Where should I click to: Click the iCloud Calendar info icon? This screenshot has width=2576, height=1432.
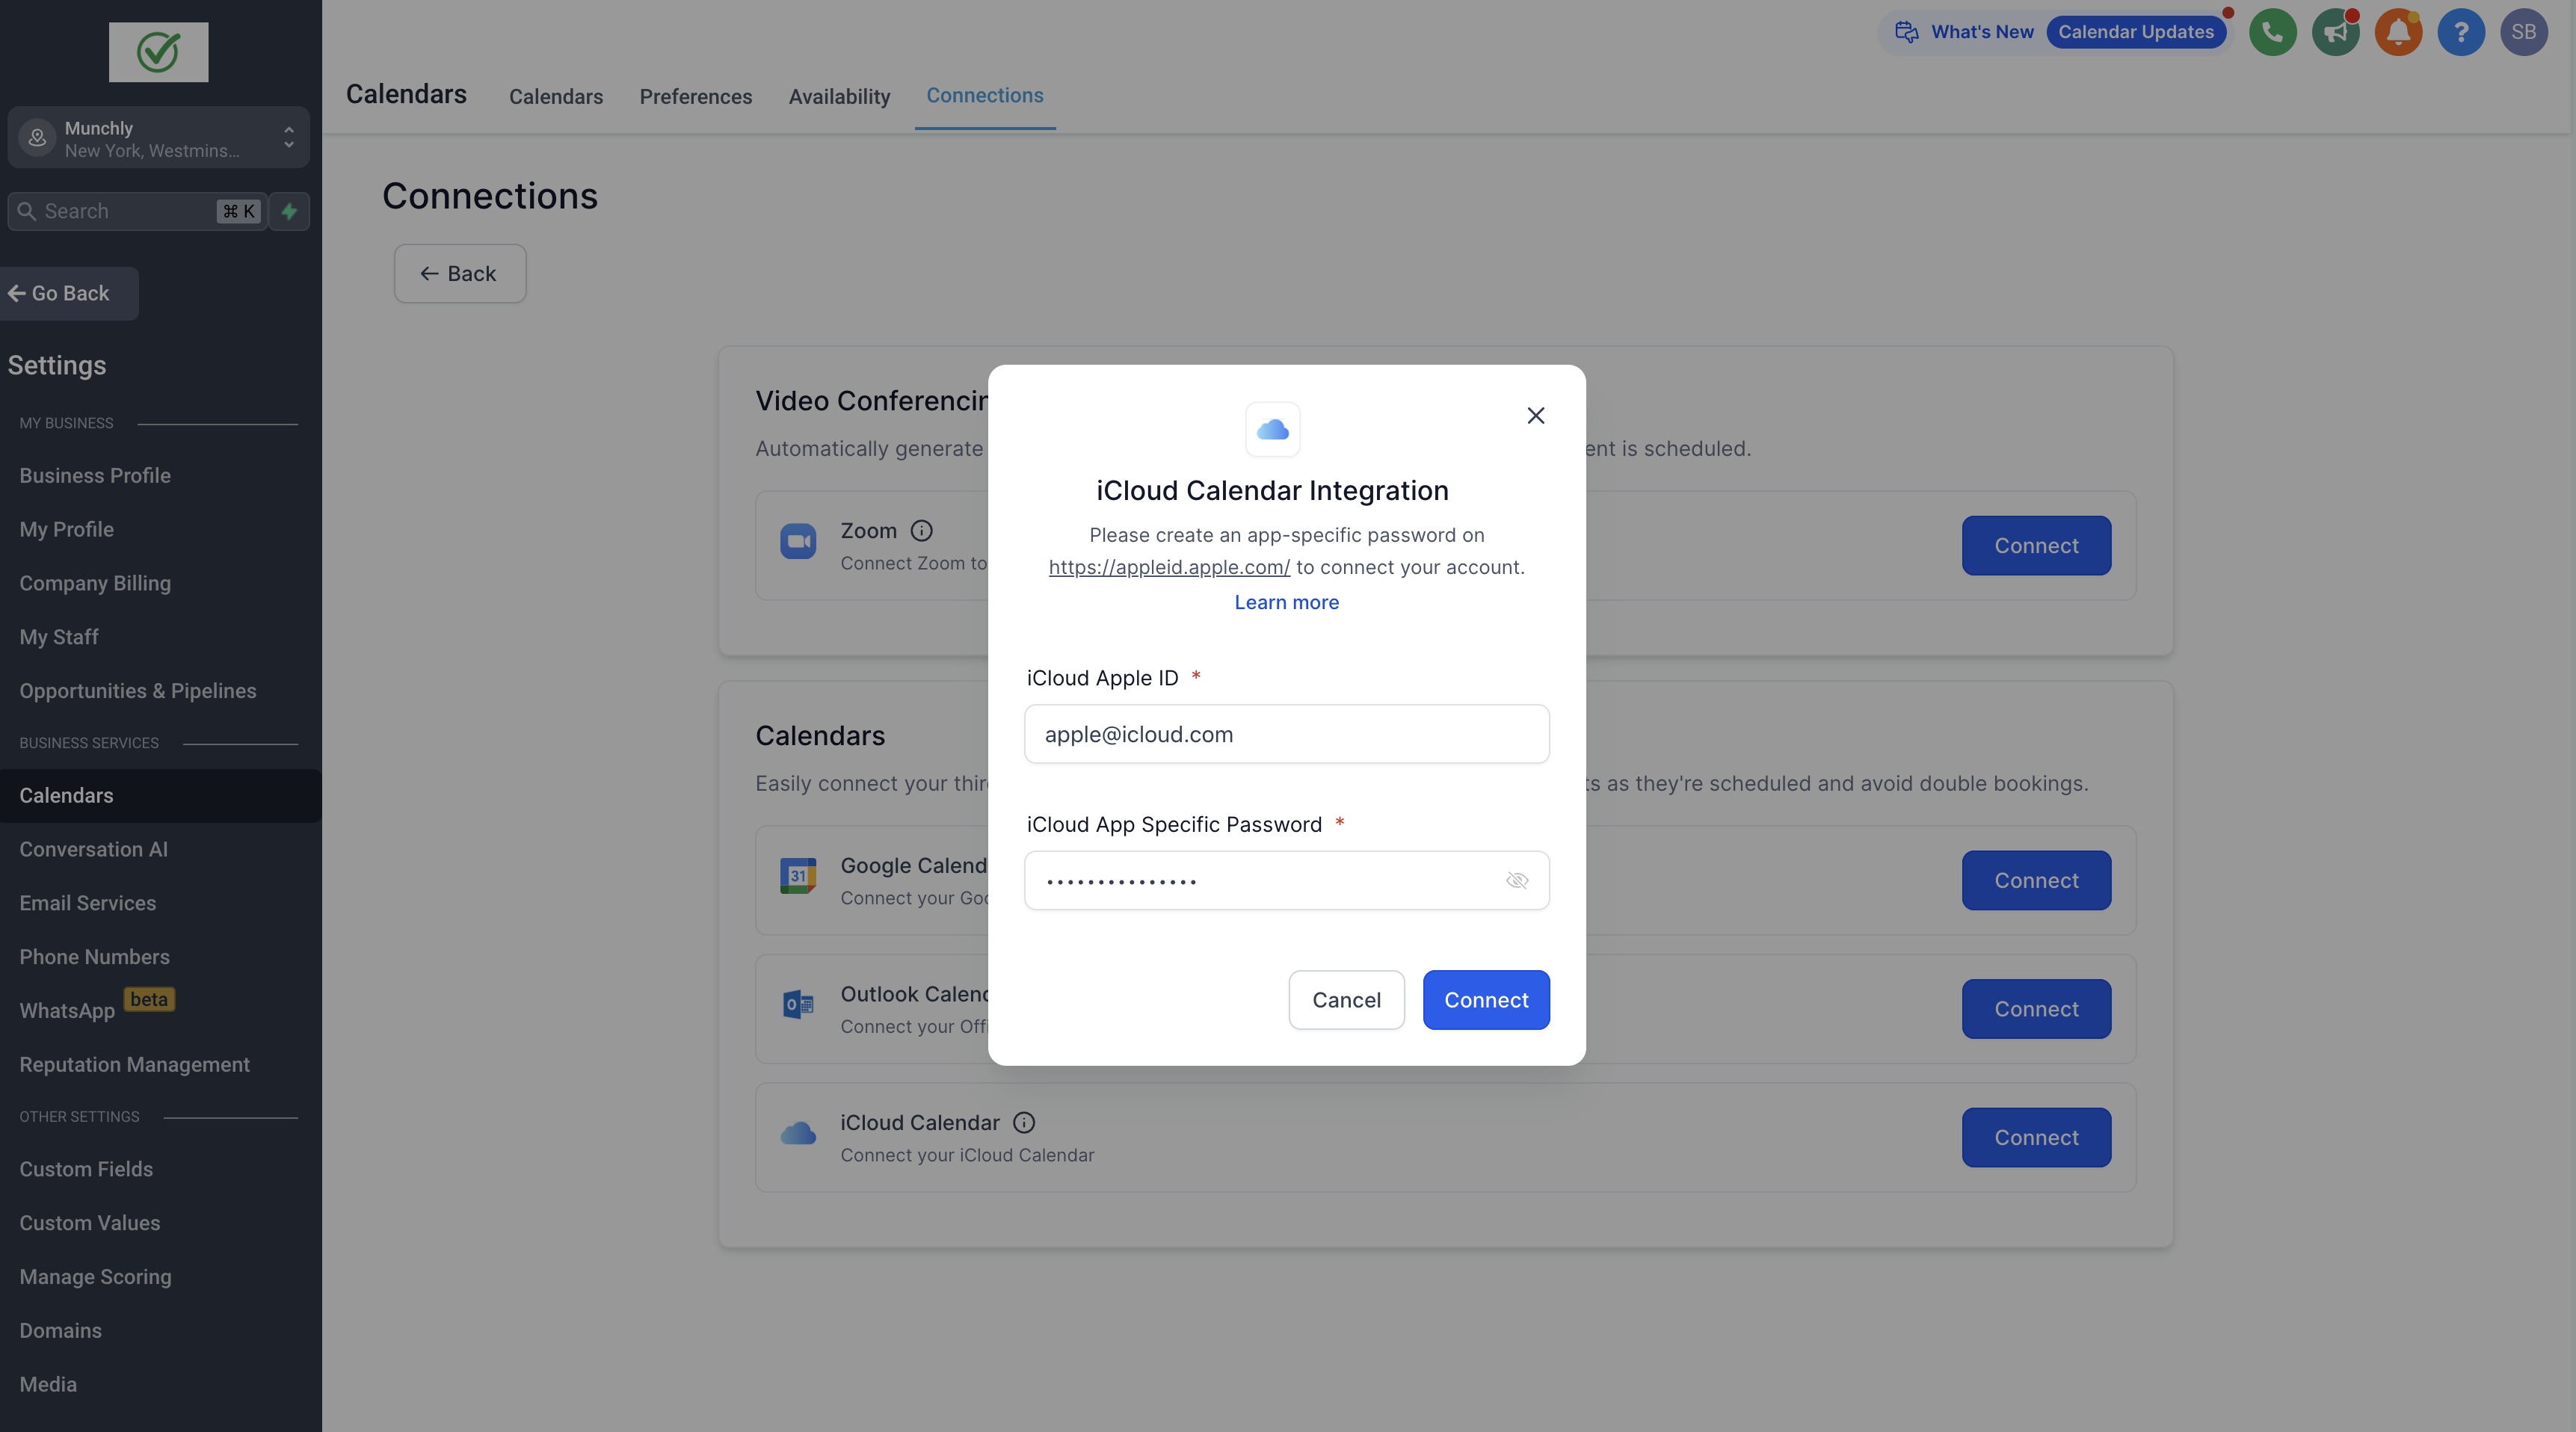(x=1024, y=1122)
